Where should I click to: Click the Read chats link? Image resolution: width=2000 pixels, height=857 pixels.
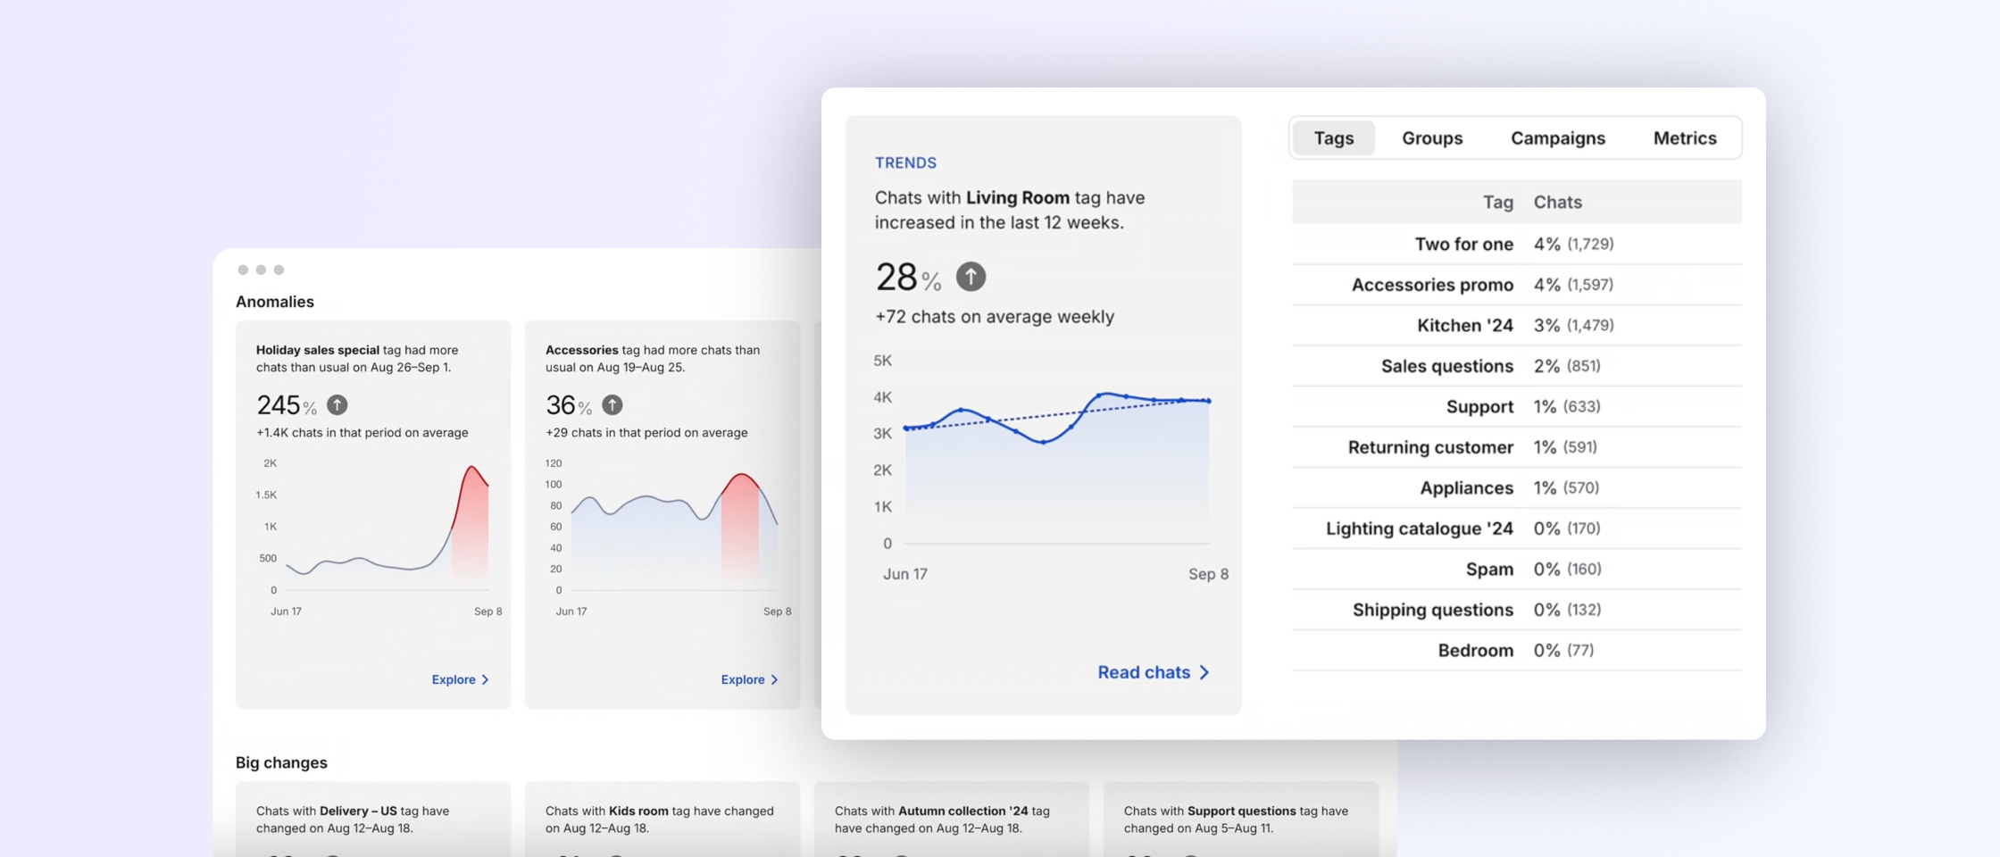(x=1144, y=672)
